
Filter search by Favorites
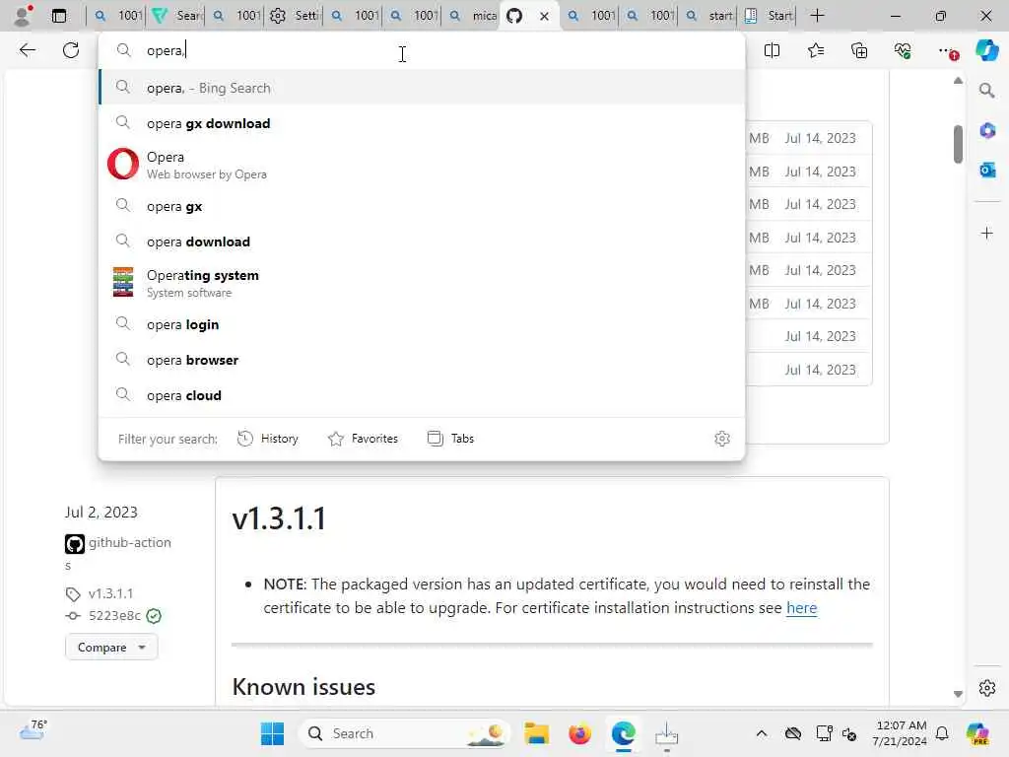363,439
